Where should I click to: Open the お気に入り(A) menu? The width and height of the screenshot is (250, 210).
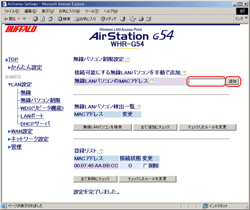click(69, 11)
